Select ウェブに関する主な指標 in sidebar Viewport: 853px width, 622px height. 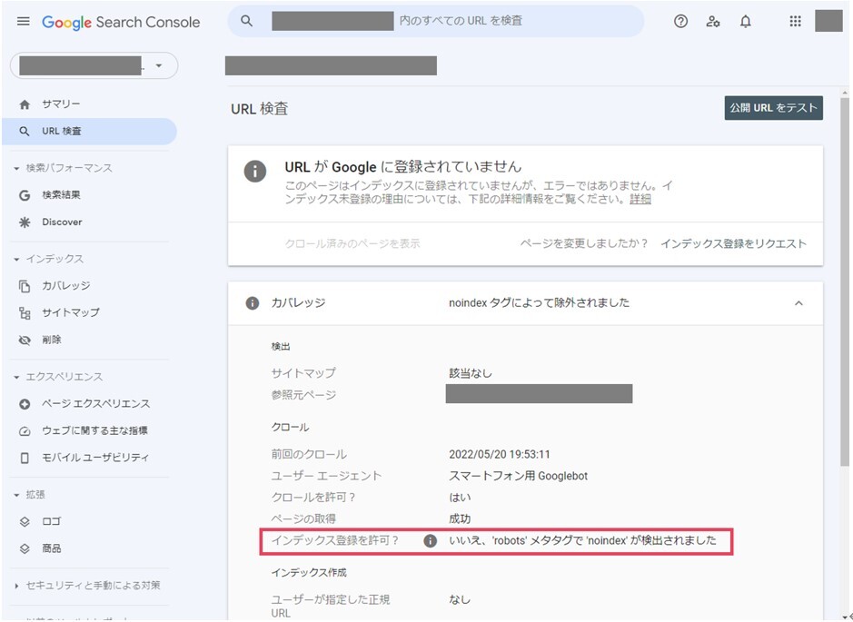coord(94,430)
